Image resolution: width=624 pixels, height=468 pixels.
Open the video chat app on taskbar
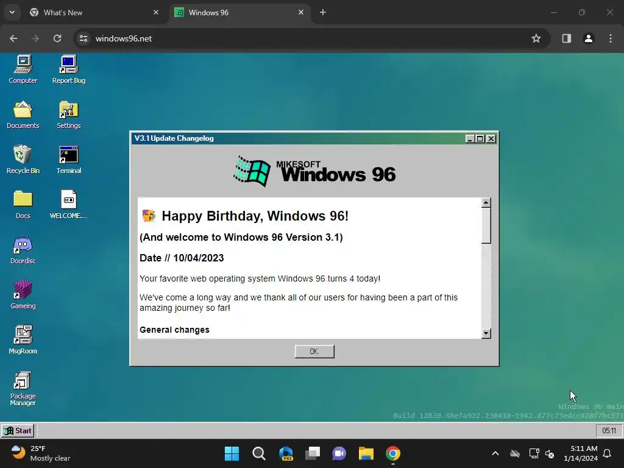coord(339,453)
